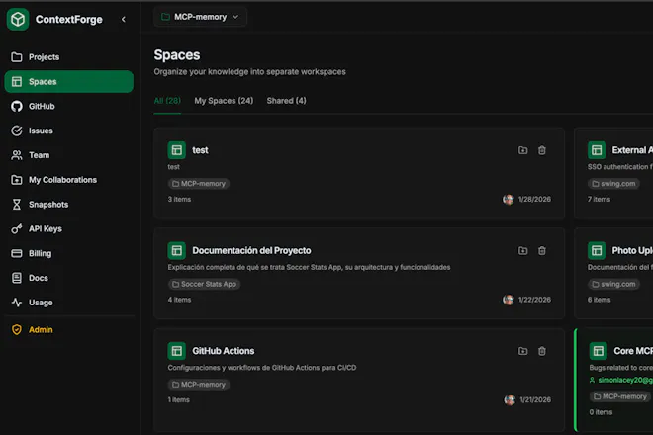Click the Projects folder icon
Screen dimensions: 653x435
(17, 57)
